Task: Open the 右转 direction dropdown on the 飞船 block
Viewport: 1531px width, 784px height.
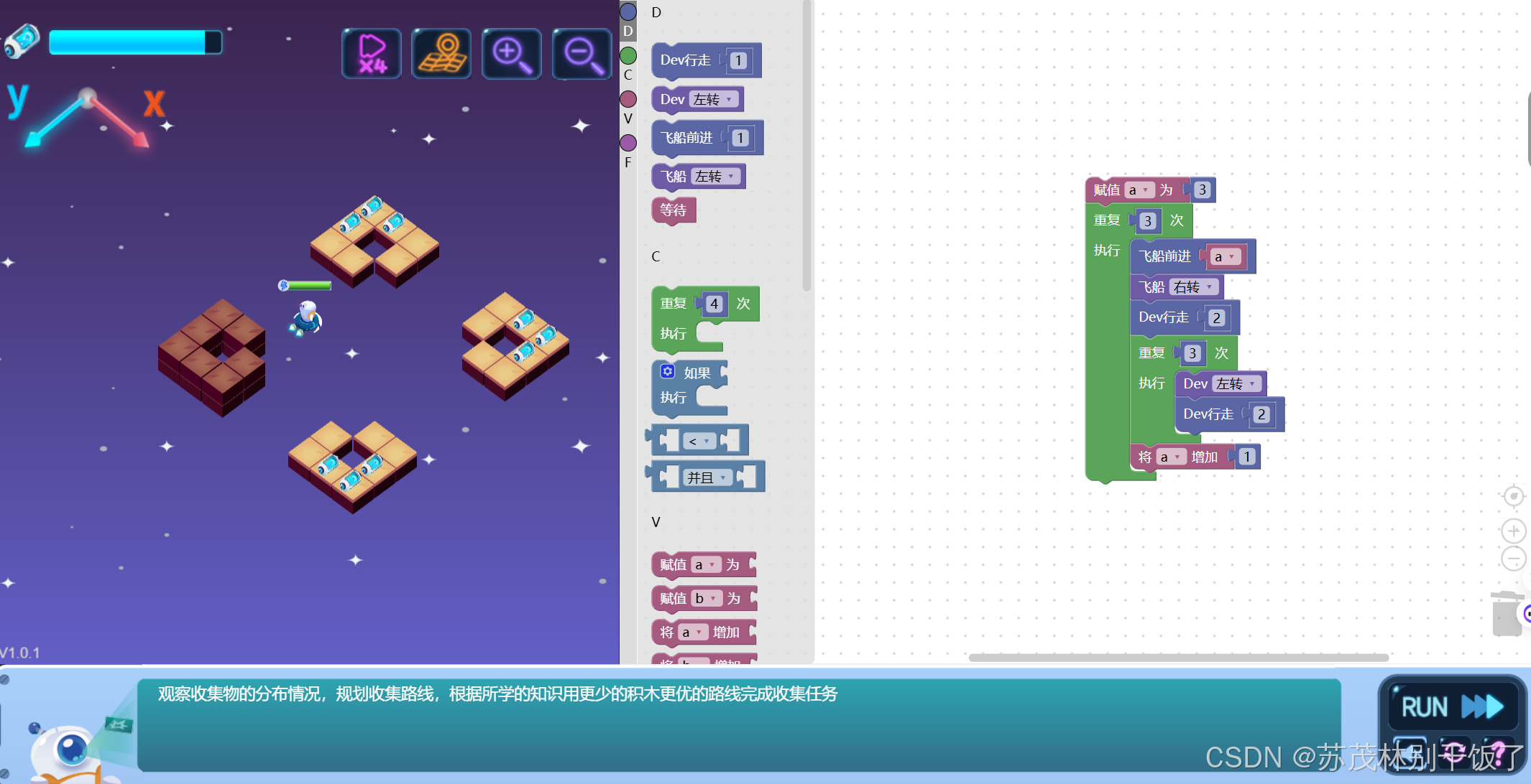Action: pos(1194,287)
